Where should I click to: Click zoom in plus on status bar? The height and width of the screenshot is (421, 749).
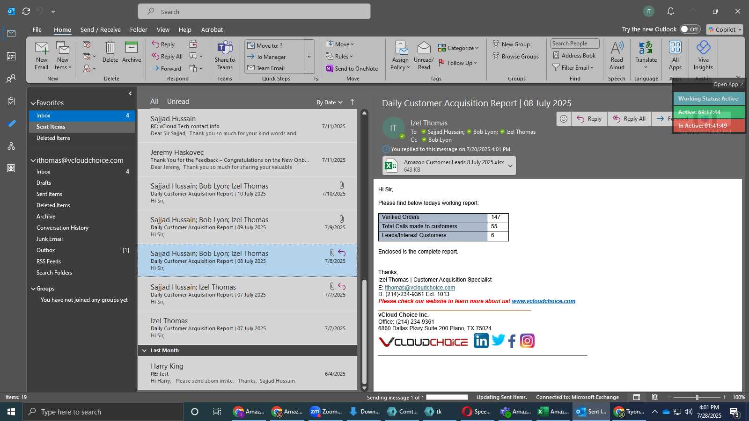[x=725, y=397]
